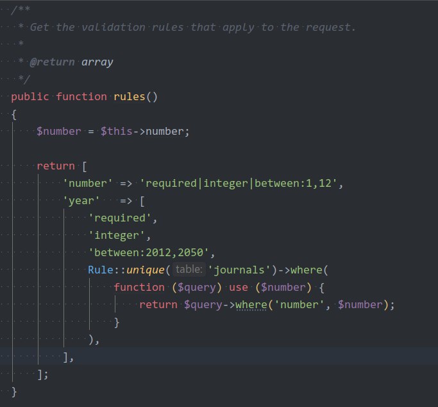Click the 'required|integer|between:1,12' string
Viewport: 438px width, 407px height.
click(x=239, y=184)
